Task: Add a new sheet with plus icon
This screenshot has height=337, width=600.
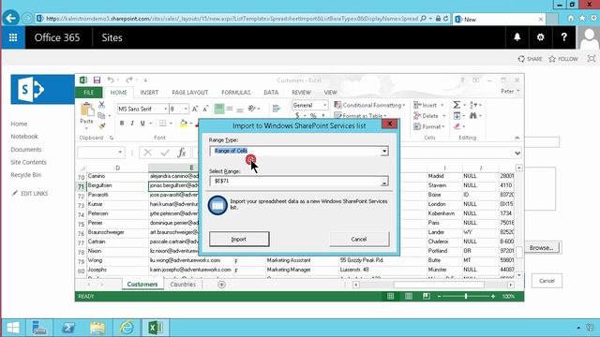Action: (221, 285)
